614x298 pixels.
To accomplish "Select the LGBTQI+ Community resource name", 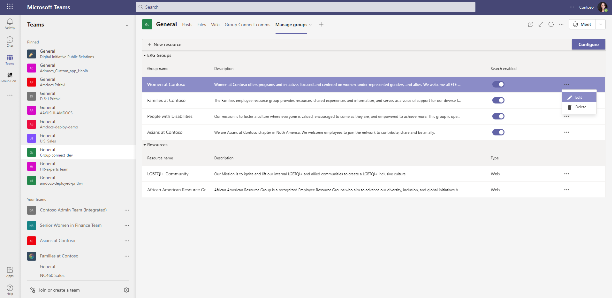I will click(x=168, y=174).
